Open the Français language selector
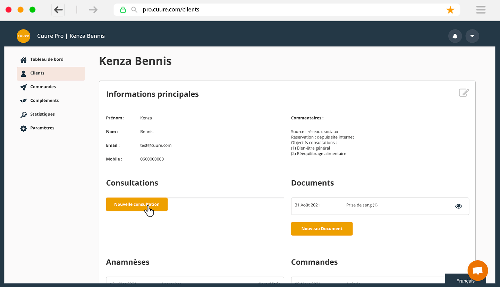This screenshot has height=287, width=500. point(465,281)
